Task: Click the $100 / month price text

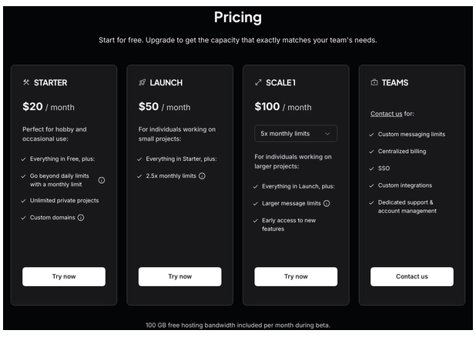Action: [x=283, y=107]
